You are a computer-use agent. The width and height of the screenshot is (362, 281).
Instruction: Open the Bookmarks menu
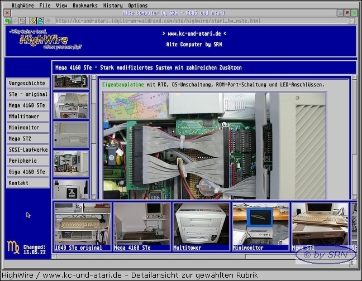point(85,6)
